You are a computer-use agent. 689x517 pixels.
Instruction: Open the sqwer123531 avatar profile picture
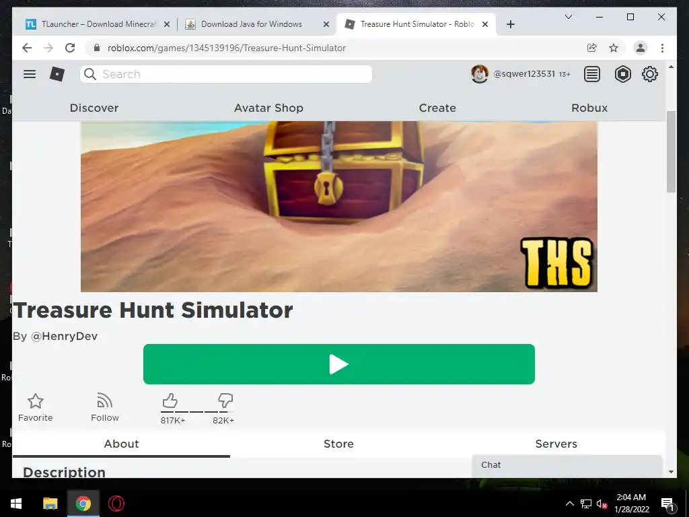point(479,74)
